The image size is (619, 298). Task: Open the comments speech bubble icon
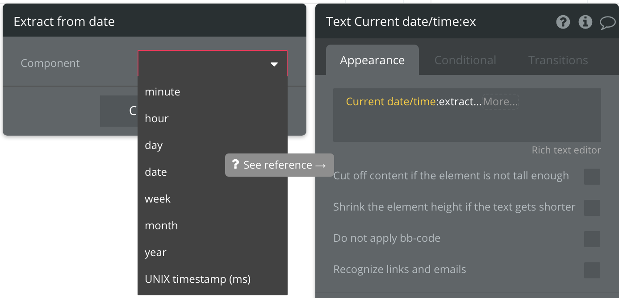click(x=607, y=22)
